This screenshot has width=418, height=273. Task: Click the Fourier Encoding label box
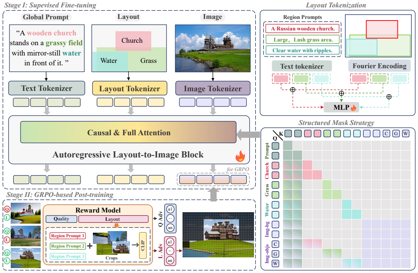pos(379,66)
